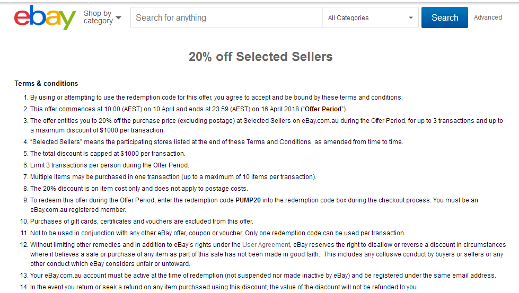Click the bold PUMP20 redemption code

pyautogui.click(x=248, y=200)
